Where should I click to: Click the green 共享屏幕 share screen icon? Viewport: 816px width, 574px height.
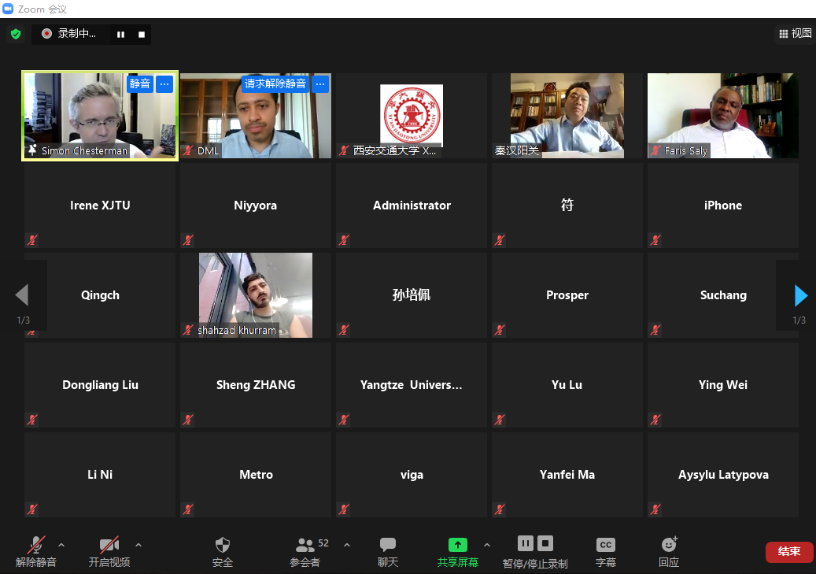pyautogui.click(x=457, y=545)
